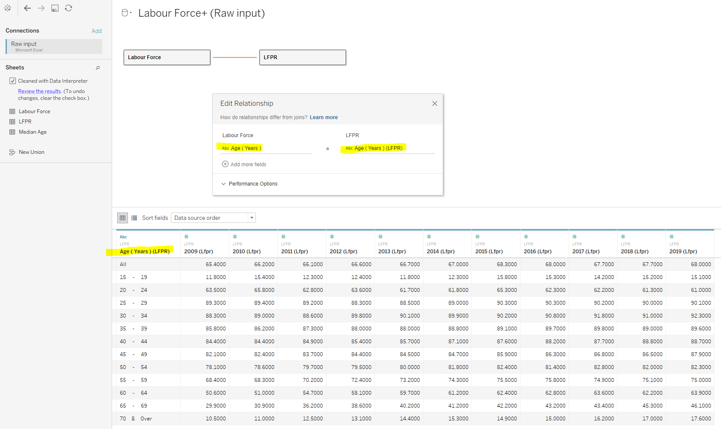This screenshot has width=721, height=429.
Task: Switch to the list view of fields
Action: [x=134, y=218]
